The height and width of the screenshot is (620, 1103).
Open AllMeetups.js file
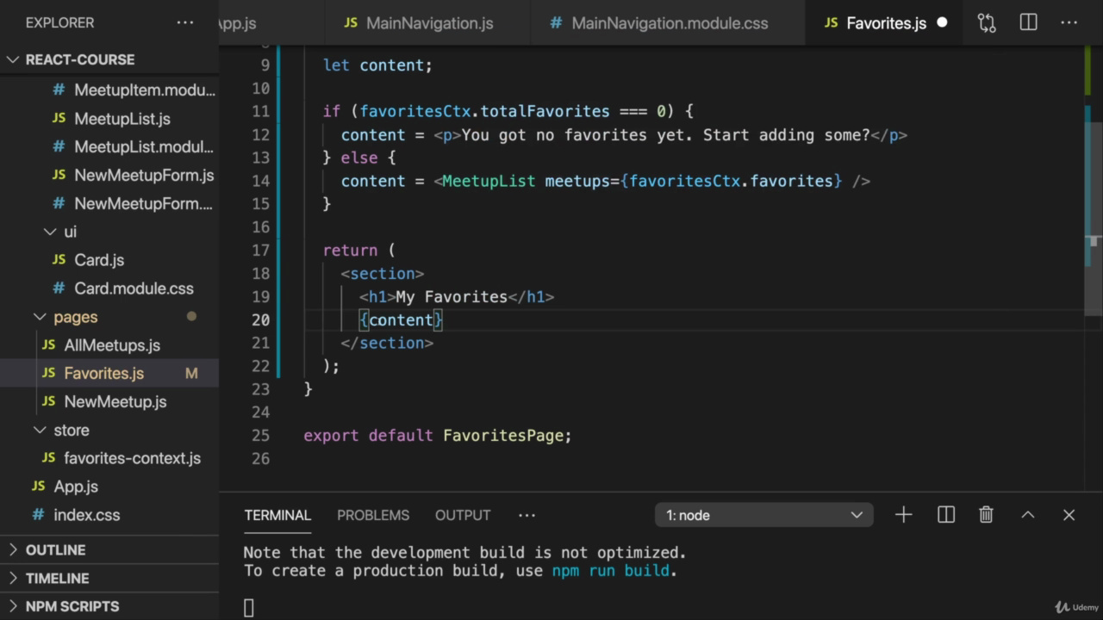(112, 345)
